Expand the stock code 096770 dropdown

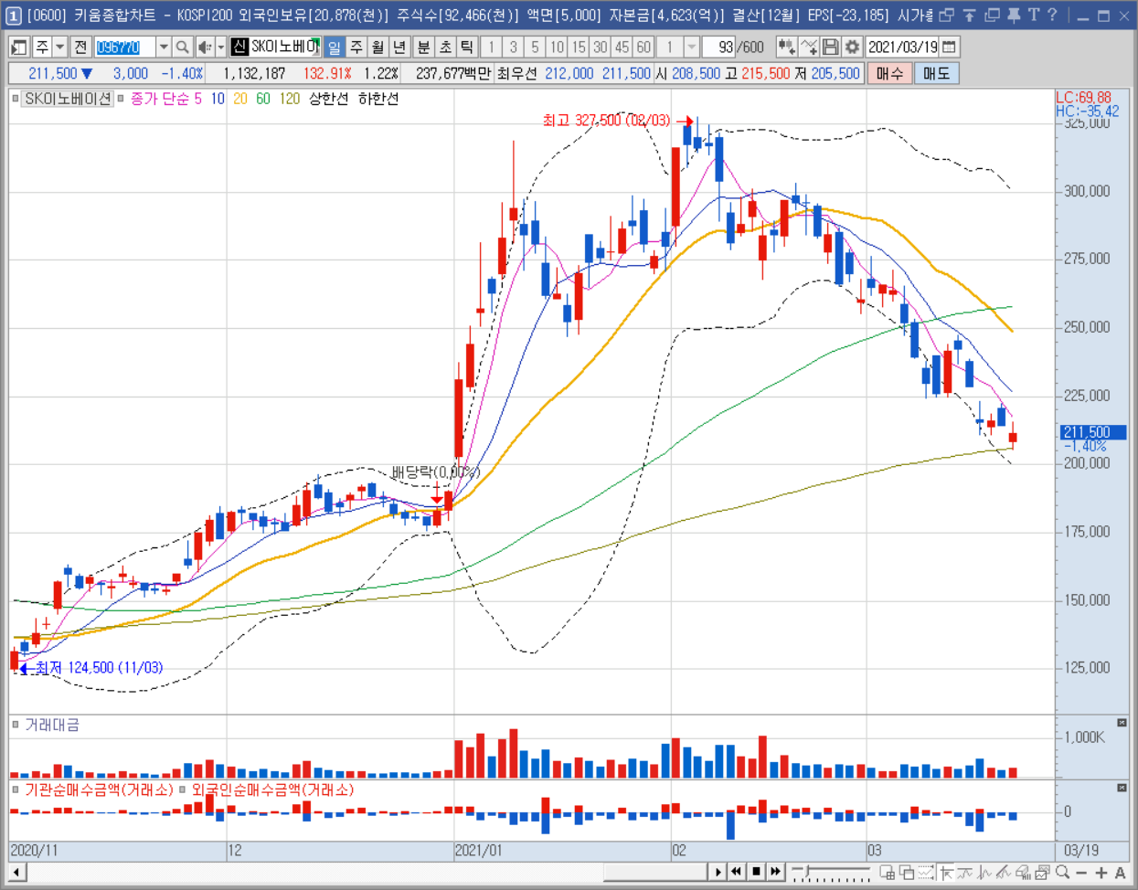[163, 47]
